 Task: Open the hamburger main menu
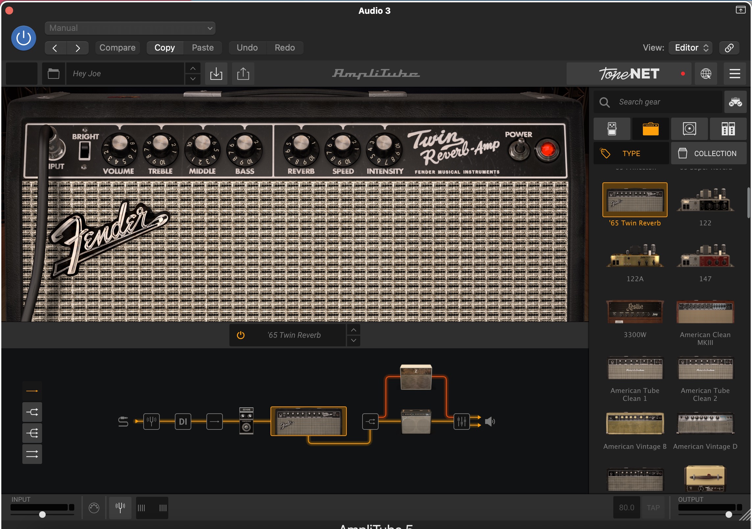(735, 74)
